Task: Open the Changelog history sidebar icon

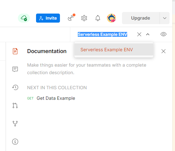Action: pos(15,87)
